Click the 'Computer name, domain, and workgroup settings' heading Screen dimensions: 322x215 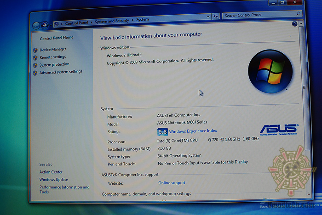[x=146, y=194]
